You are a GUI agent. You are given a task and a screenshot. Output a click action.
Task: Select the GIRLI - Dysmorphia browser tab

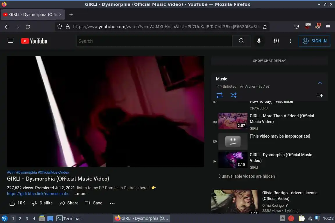click(33, 15)
